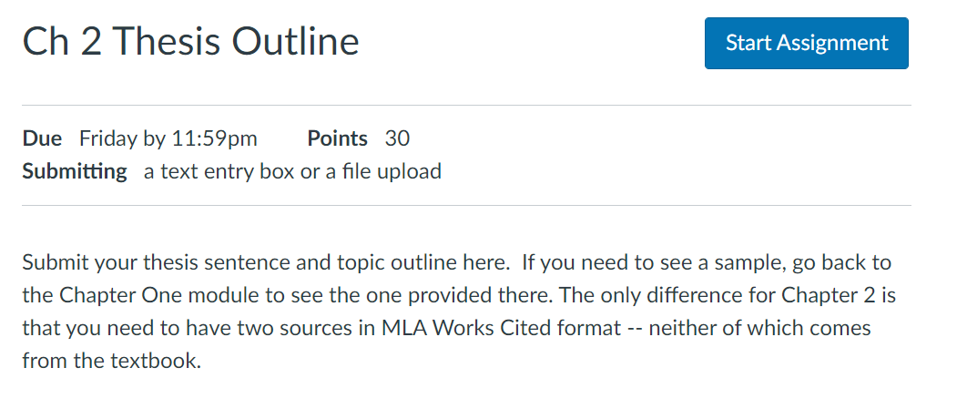The width and height of the screenshot is (957, 419).
Task: Click the bold Points label
Action: click(x=338, y=138)
